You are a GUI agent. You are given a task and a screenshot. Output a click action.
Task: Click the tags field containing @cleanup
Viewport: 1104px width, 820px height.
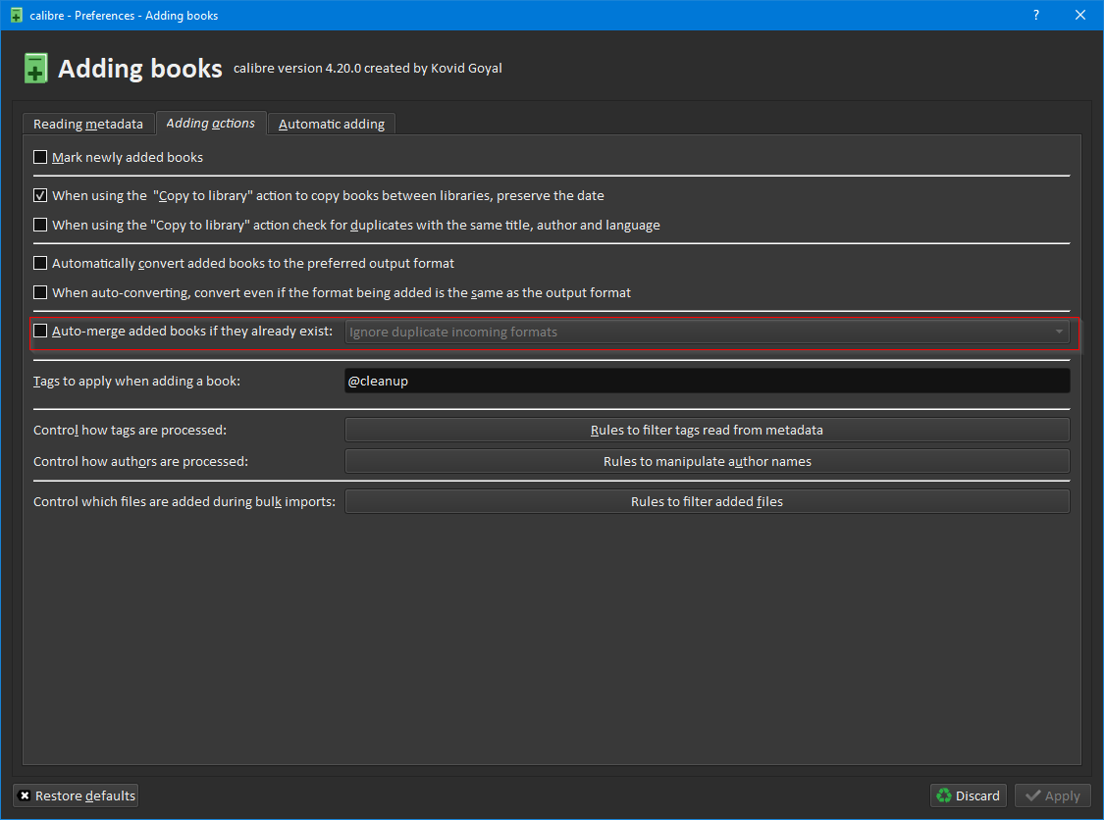click(707, 381)
